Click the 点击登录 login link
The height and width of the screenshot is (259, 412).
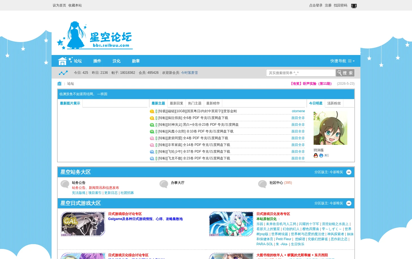click(x=316, y=5)
